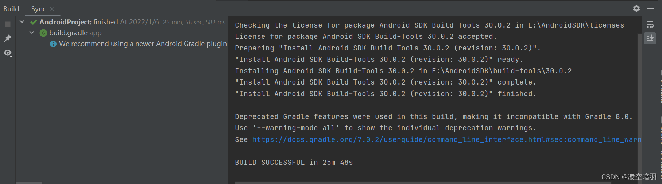This screenshot has width=662, height=184.
Task: Pin the Build tab with pin icon
Action: click(8, 38)
